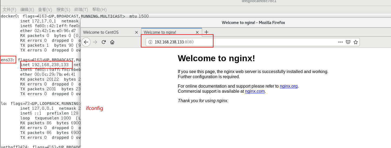Save page to Pocket icon
Image resolution: width=391 pixels, height=148 pixels.
[x=348, y=42]
